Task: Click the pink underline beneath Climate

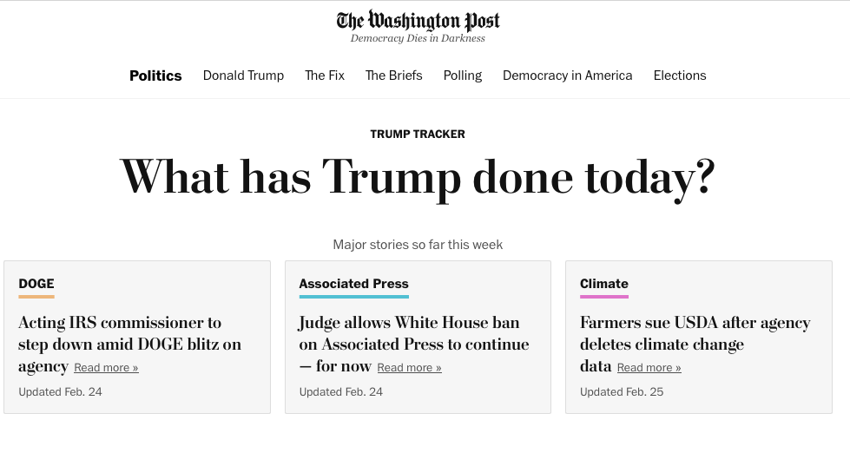Action: click(603, 297)
